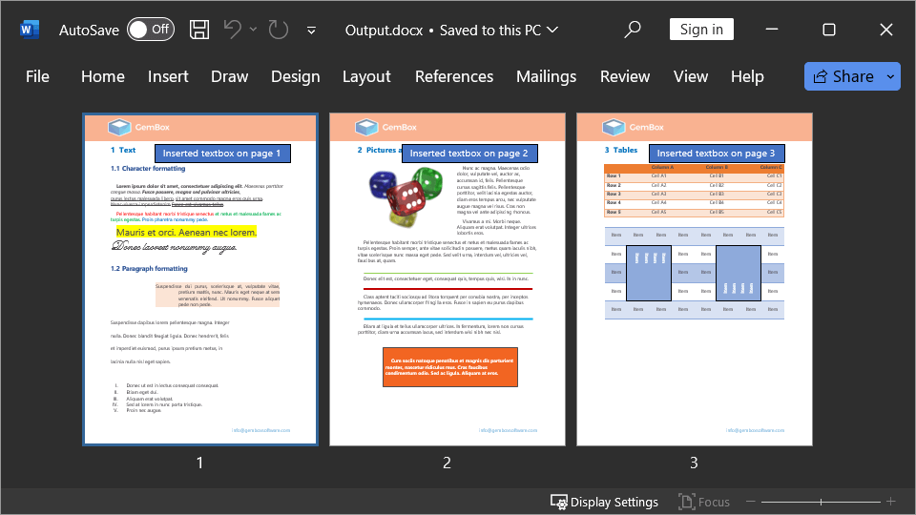The image size is (916, 515).
Task: Click the Save floppy disk icon
Action: (x=199, y=30)
